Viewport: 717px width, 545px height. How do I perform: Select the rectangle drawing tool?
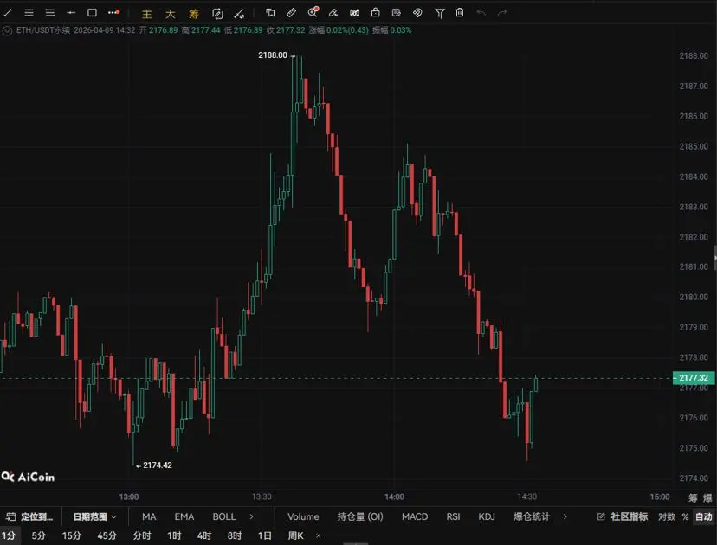pos(92,13)
